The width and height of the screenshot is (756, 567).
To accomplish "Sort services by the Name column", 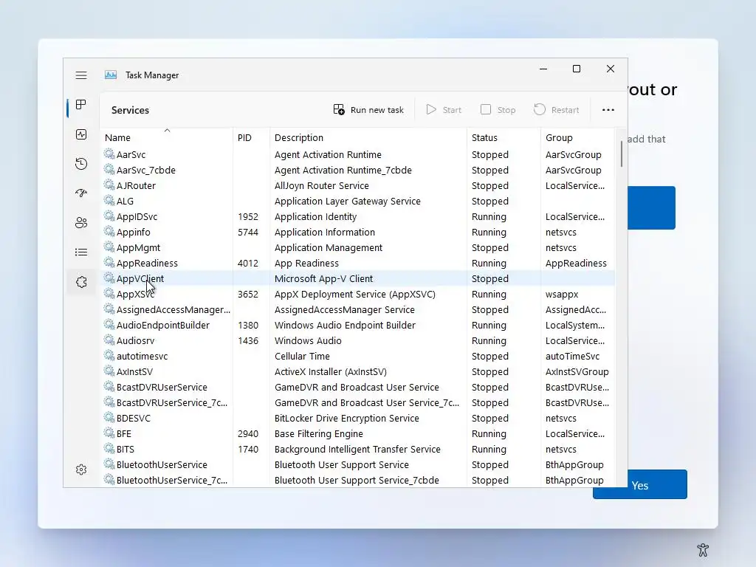I will pos(166,137).
